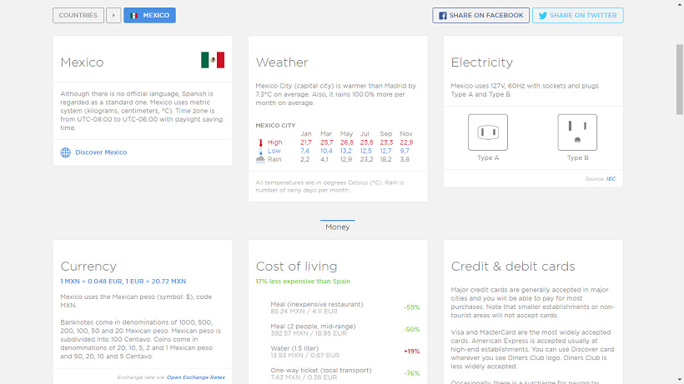Select the Type B socket image
The image size is (684, 384).
577,132
